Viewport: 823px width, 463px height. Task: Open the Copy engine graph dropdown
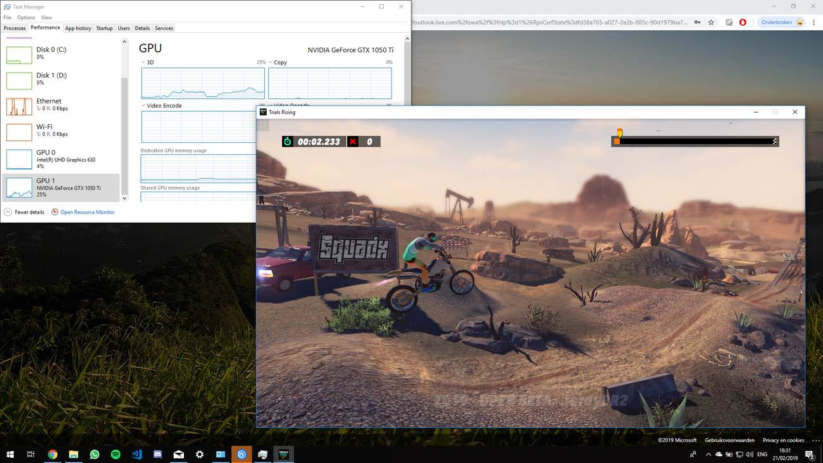pyautogui.click(x=271, y=62)
